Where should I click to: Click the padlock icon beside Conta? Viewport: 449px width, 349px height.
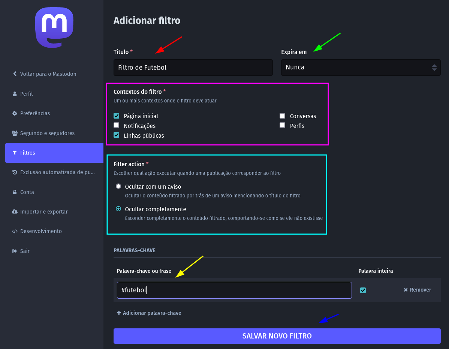pos(15,192)
